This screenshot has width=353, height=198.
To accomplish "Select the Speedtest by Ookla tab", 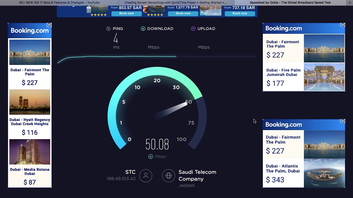I will tap(290, 2).
